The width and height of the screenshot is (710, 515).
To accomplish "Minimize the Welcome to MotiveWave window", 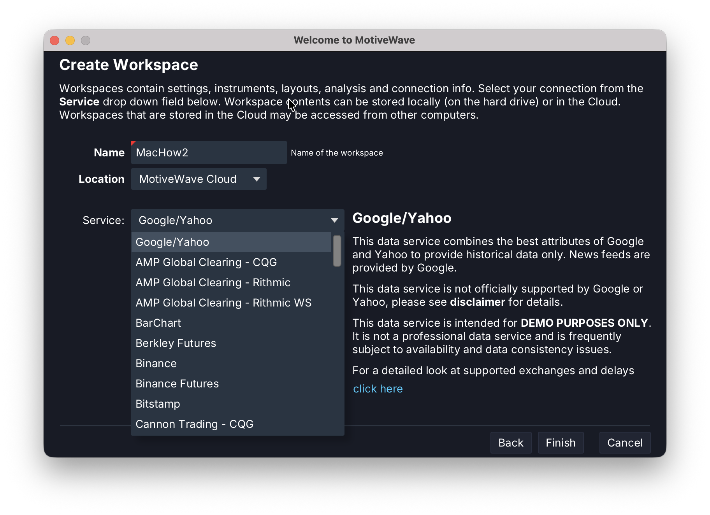I will (70, 40).
